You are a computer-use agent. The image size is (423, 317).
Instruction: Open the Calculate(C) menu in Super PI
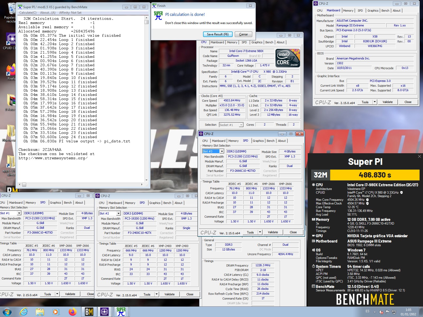(x=28, y=13)
